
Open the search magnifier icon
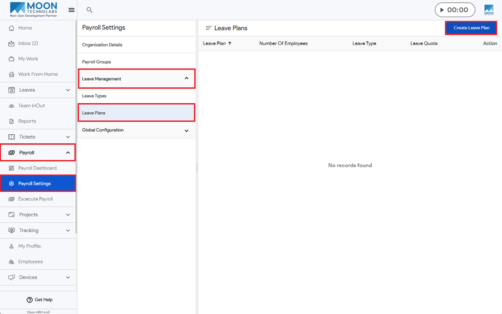pyautogui.click(x=90, y=10)
